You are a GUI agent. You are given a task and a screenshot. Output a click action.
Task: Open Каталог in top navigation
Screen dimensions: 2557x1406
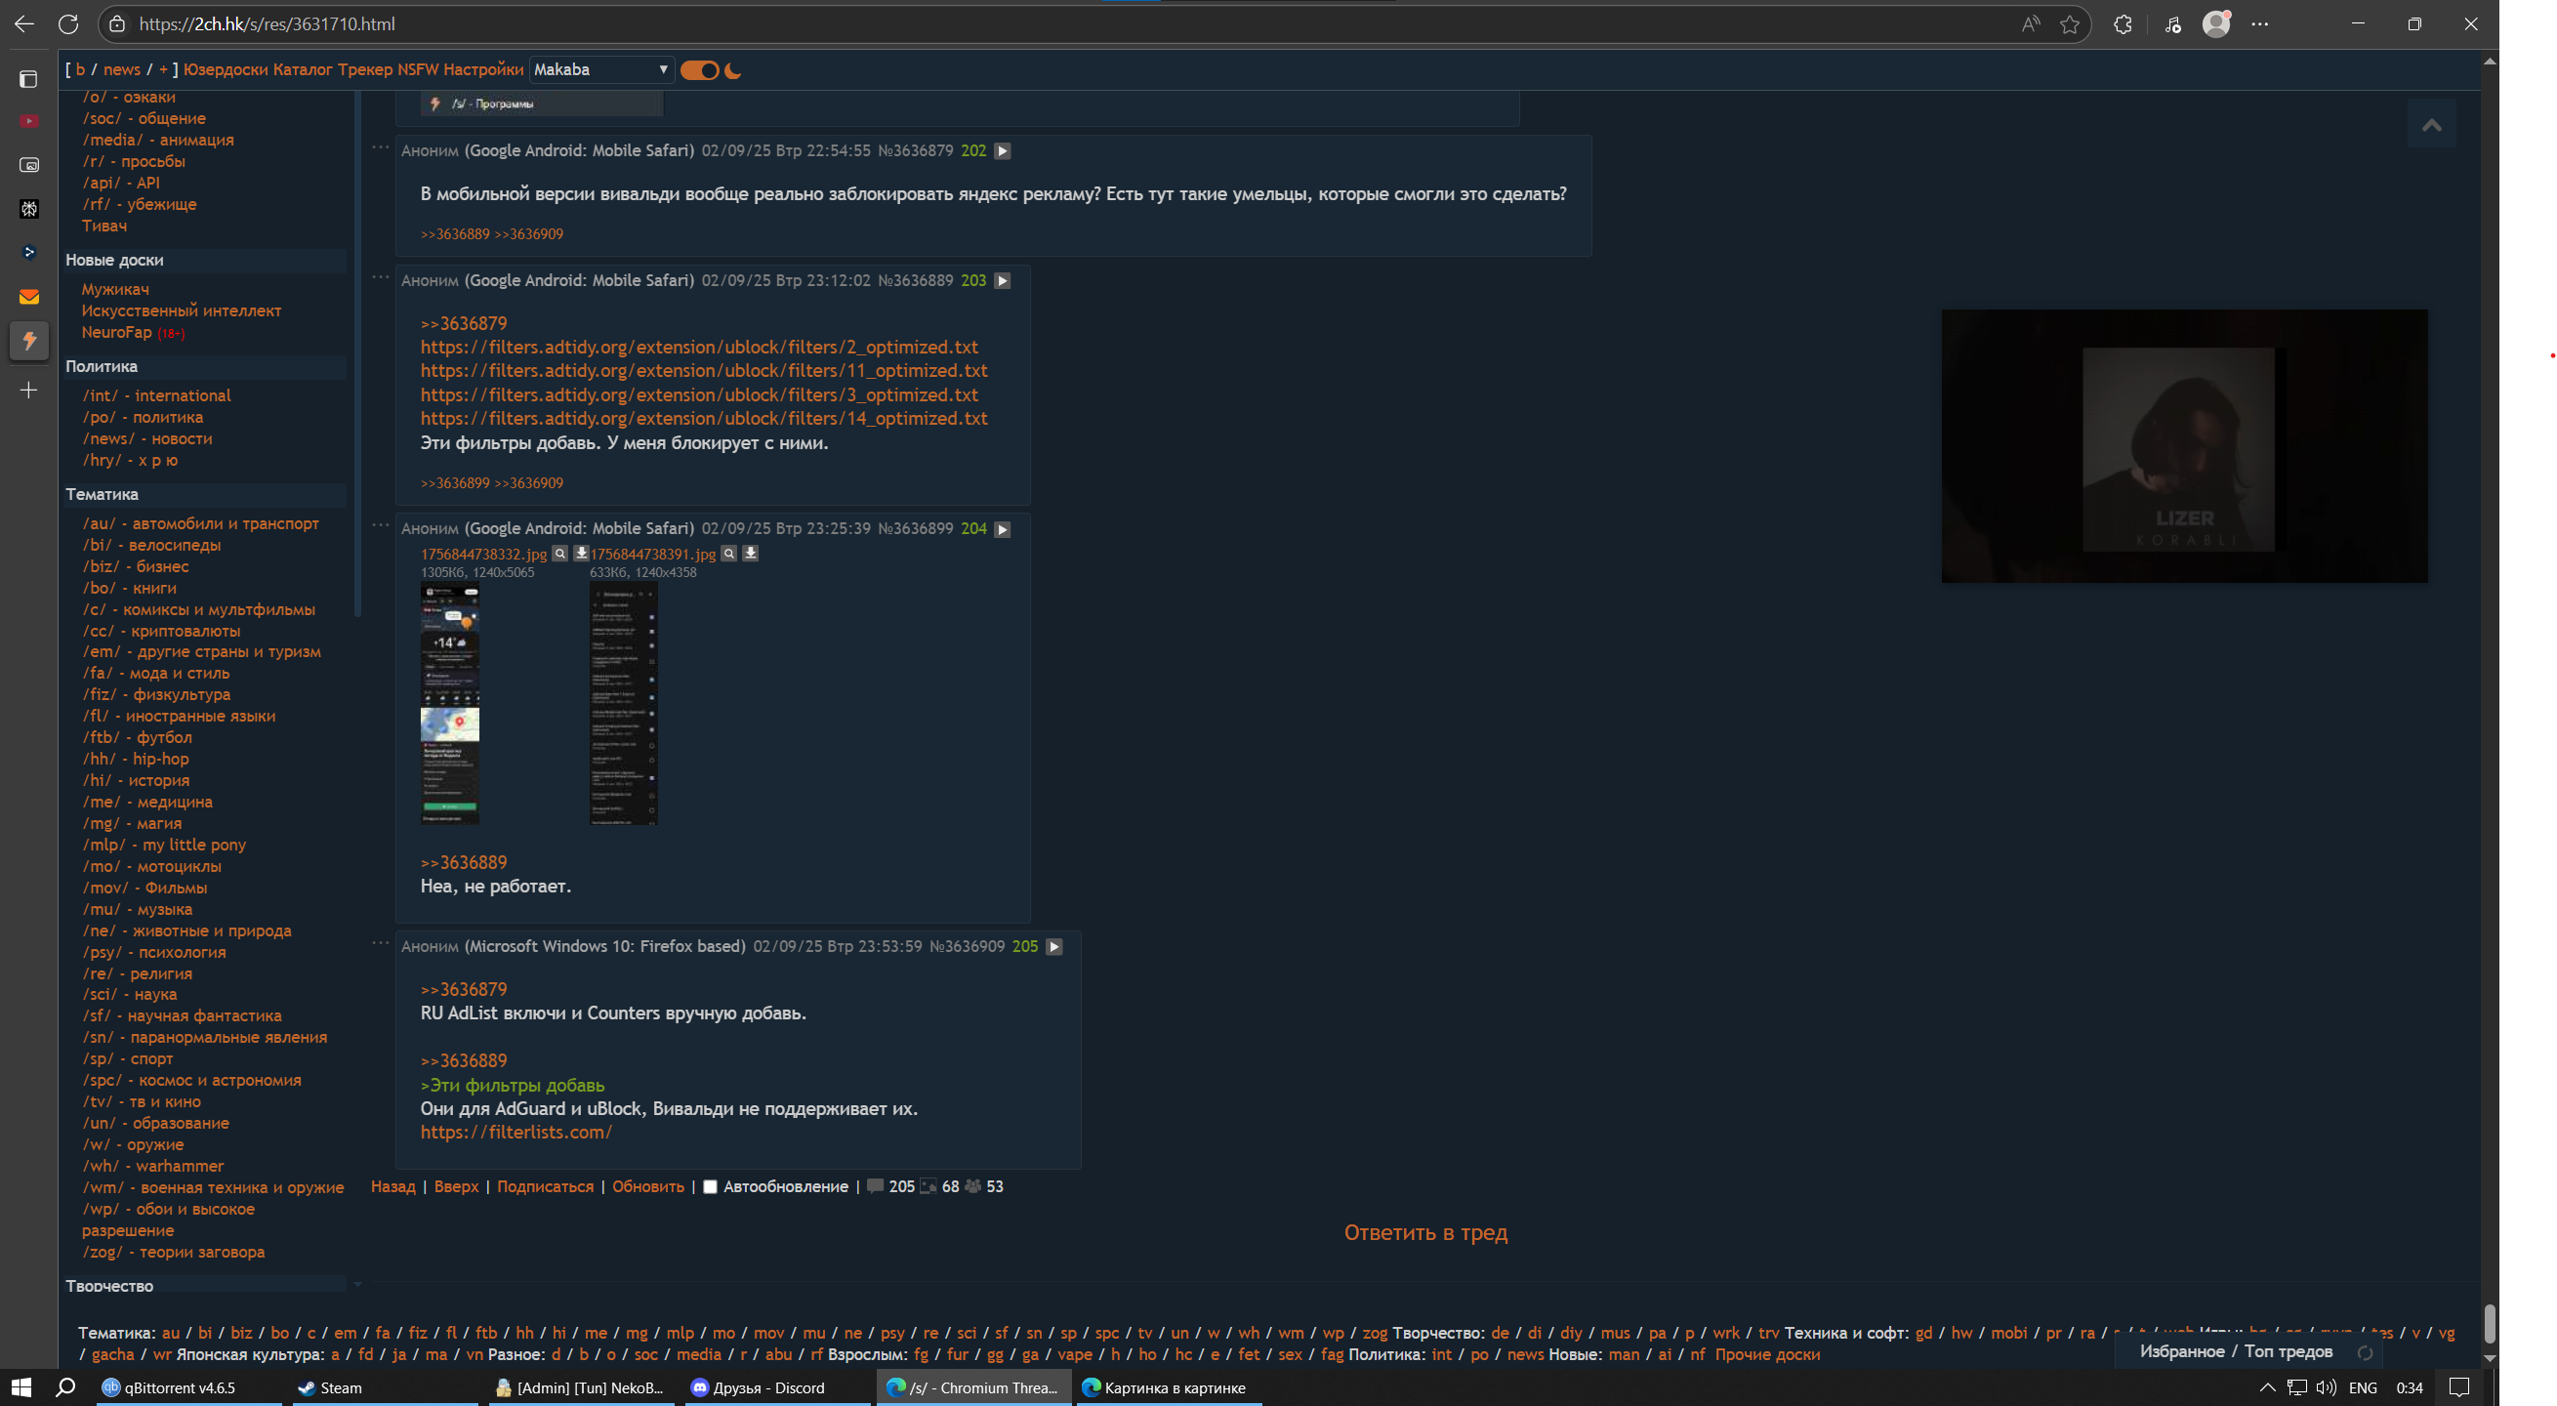pyautogui.click(x=303, y=69)
